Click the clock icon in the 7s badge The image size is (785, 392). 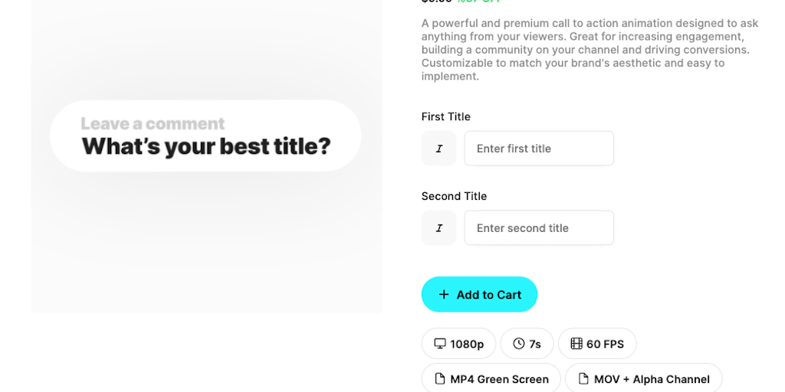(519, 344)
